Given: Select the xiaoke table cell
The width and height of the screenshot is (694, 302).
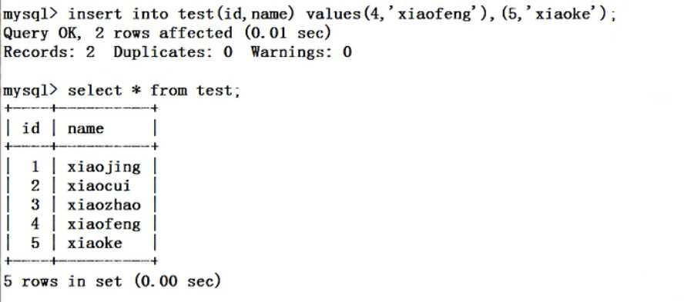Looking at the screenshot, I should click(x=95, y=243).
